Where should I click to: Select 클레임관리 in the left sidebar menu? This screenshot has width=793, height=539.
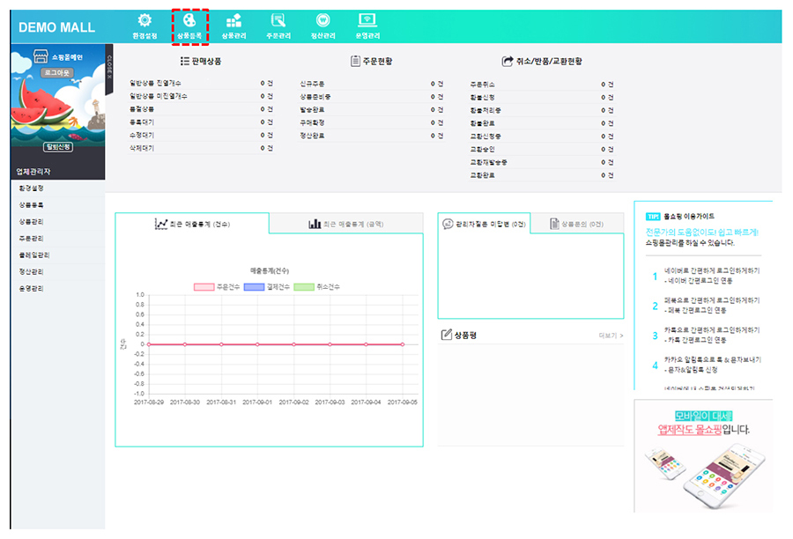pyautogui.click(x=34, y=255)
